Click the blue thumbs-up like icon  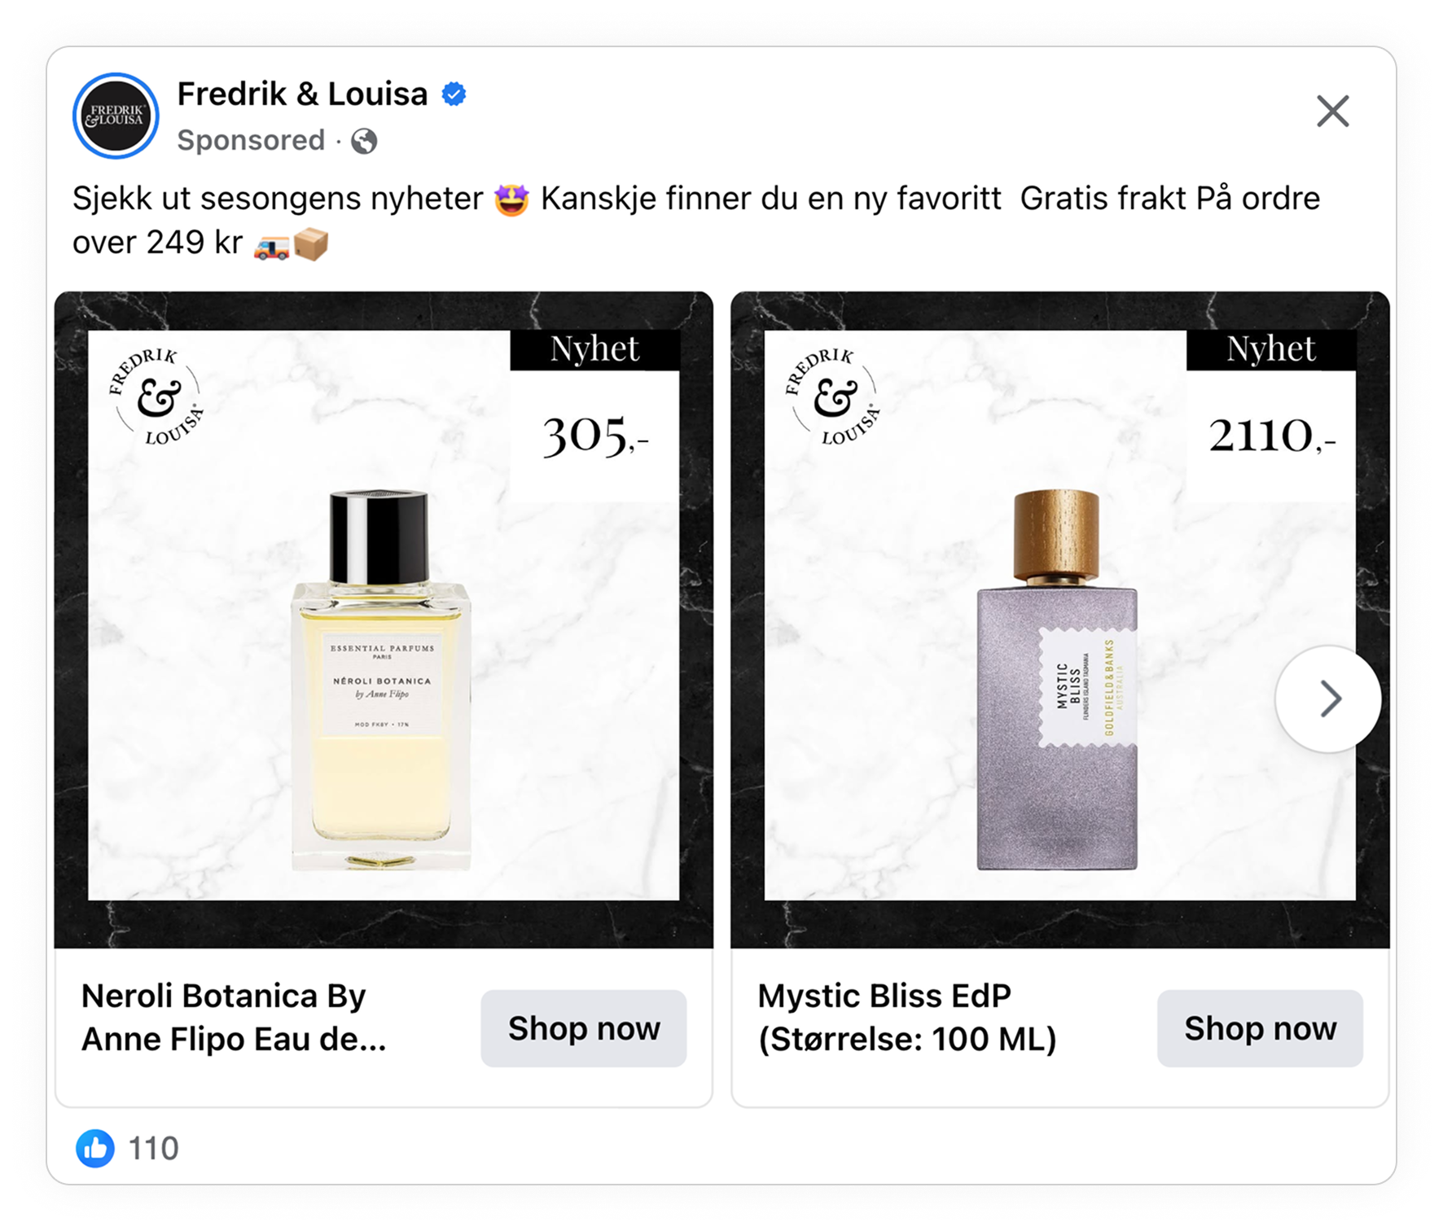(95, 1148)
